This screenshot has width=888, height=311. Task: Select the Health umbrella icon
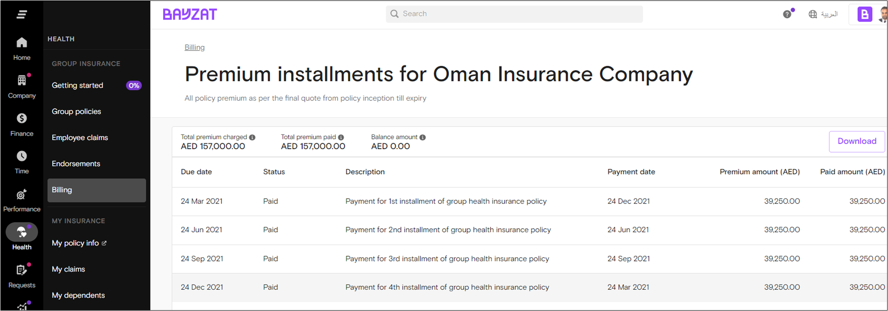(22, 232)
